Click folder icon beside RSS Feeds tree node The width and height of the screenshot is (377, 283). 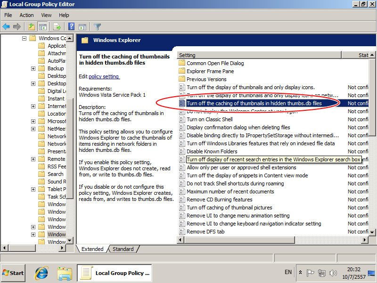point(41,166)
